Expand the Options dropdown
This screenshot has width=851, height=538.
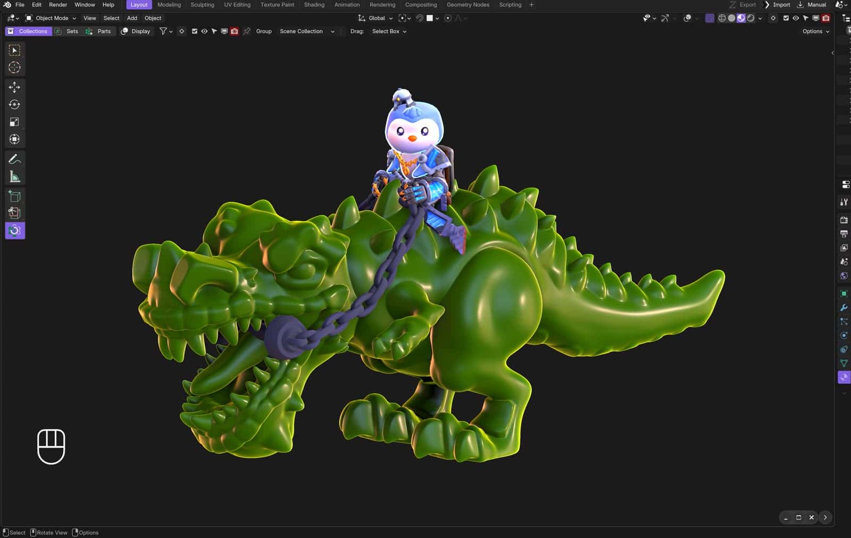tap(814, 31)
